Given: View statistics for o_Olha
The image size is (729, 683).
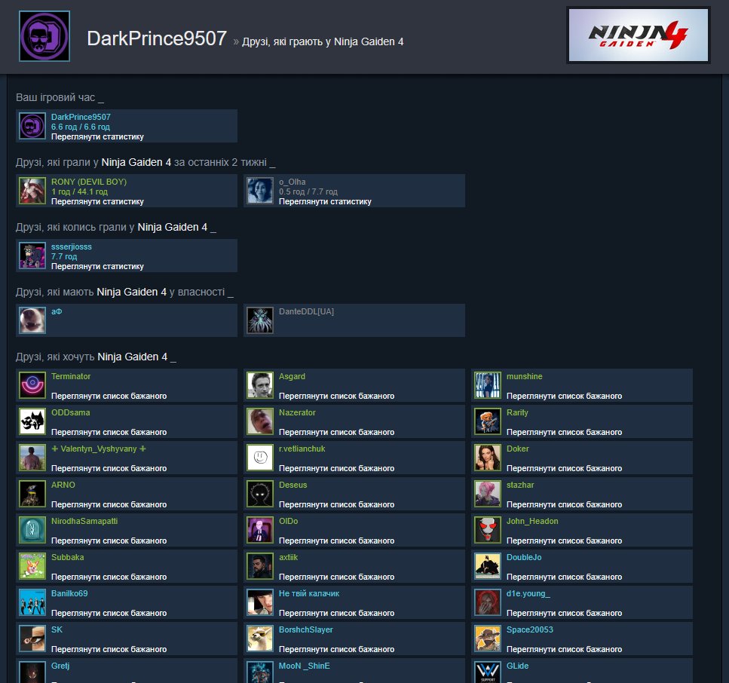Looking at the screenshot, I should 325,201.
